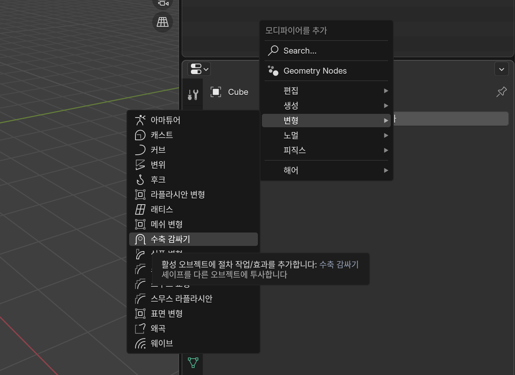
Task: Click the 아마튜어 armature modifier icon
Action: point(140,120)
